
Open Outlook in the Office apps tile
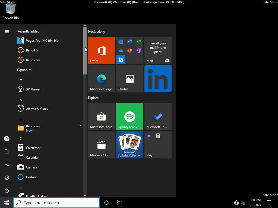pos(121,41)
